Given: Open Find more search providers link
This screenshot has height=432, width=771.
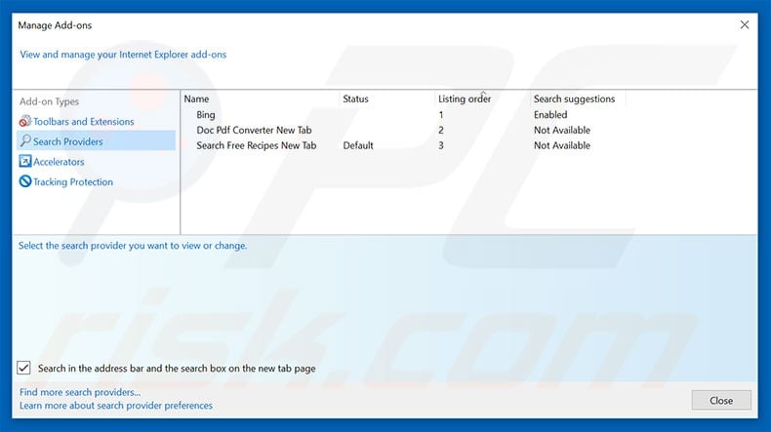Looking at the screenshot, I should tap(80, 392).
